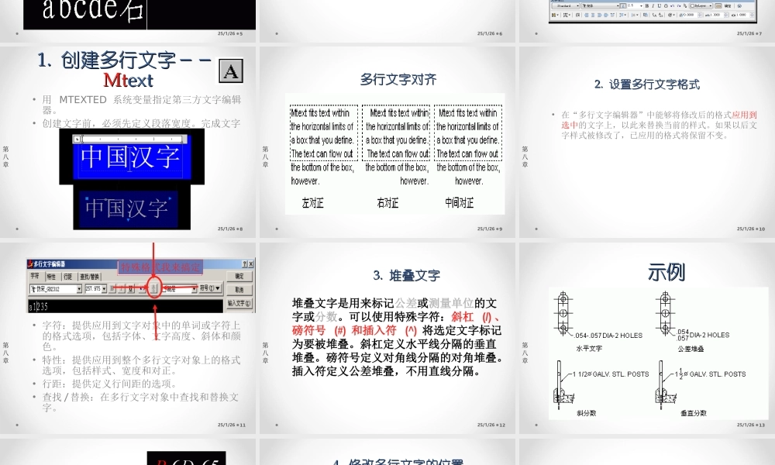Click the Bold icon in the top-right formatting toolbar
The image size is (775, 465).
[648, 6]
